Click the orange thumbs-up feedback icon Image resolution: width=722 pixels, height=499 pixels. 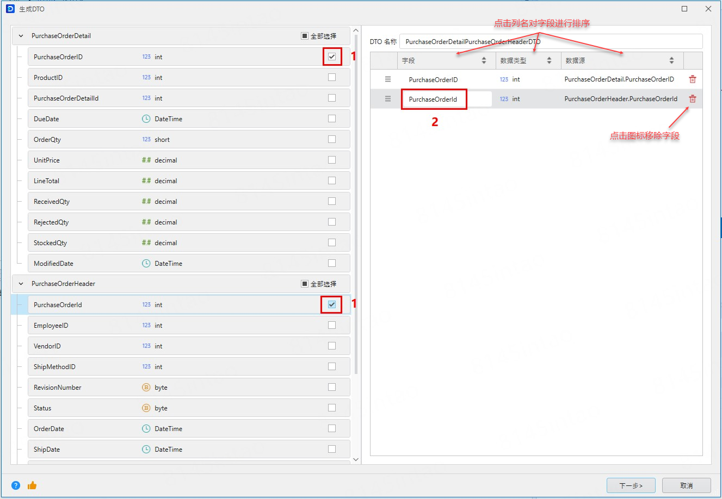coord(32,485)
